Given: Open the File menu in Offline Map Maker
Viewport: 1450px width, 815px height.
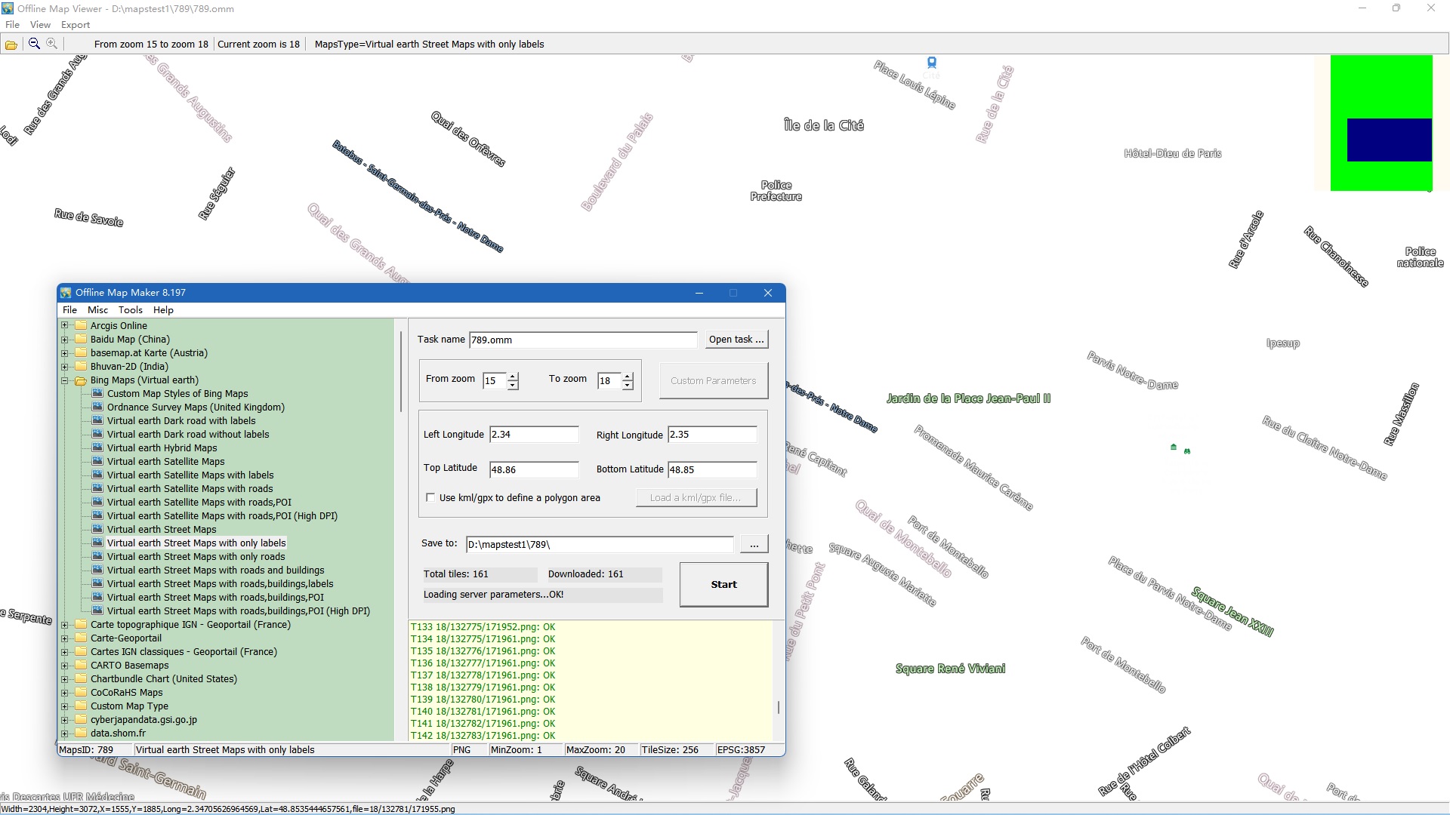Looking at the screenshot, I should (69, 309).
